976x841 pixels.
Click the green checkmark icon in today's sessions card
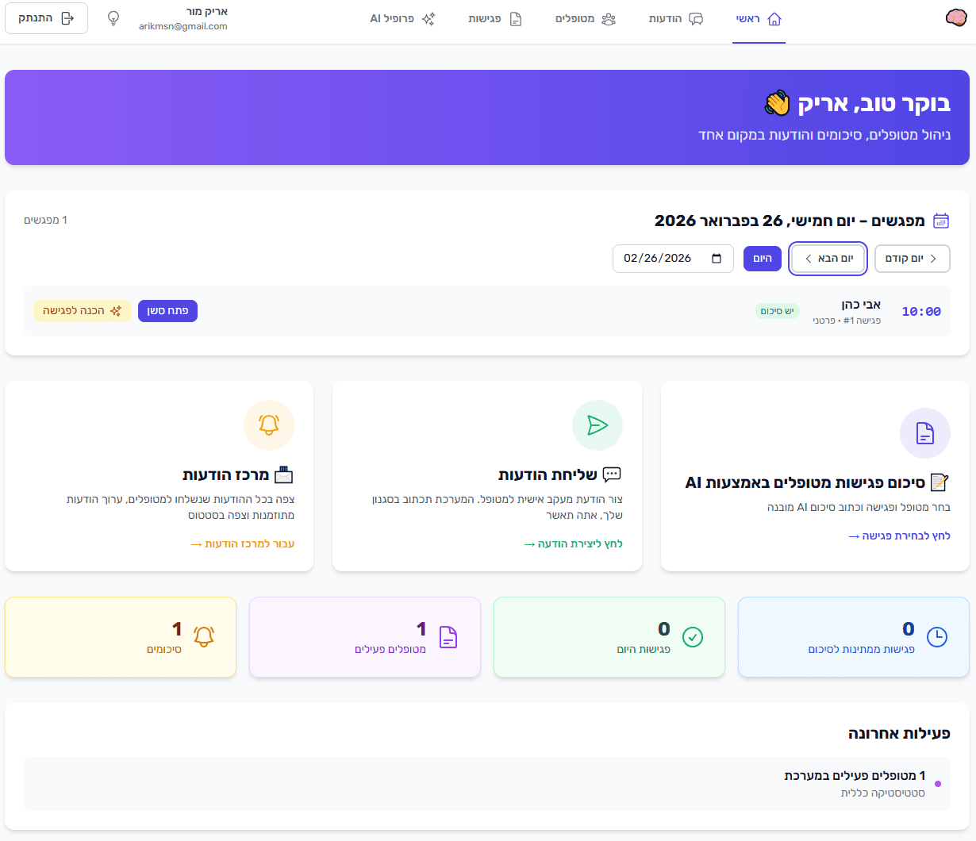tap(693, 637)
